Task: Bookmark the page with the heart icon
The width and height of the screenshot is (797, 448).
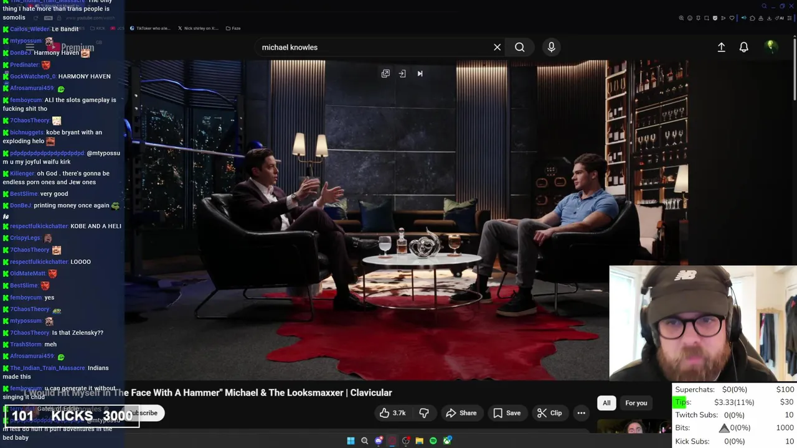Action: click(732, 18)
